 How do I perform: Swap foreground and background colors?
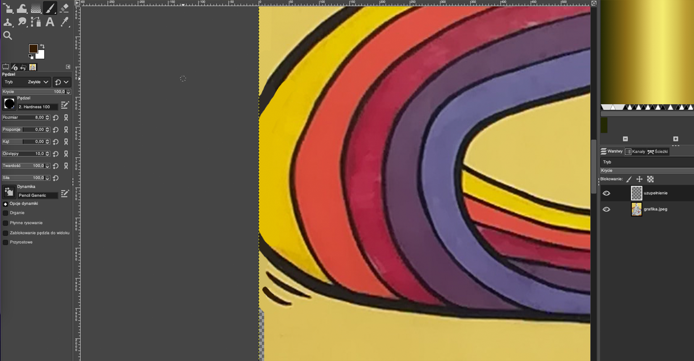pyautogui.click(x=42, y=46)
